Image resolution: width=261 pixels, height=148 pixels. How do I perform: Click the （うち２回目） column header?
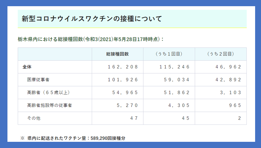click(x=220, y=54)
